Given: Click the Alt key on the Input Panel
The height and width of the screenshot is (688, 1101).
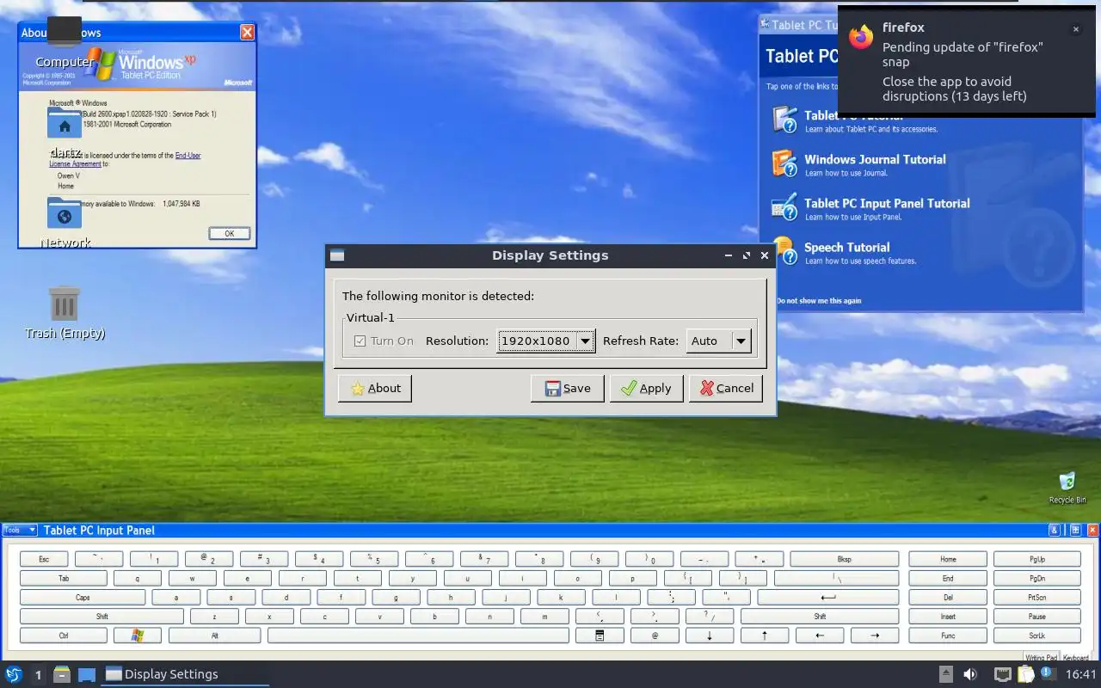Looking at the screenshot, I should (214, 636).
